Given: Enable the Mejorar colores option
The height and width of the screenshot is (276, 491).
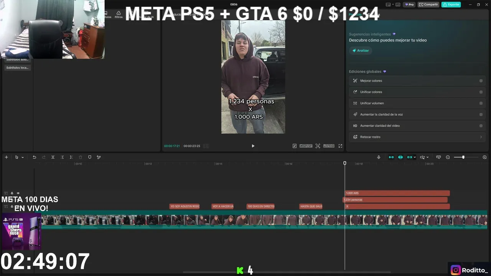Looking at the screenshot, I should pos(481,81).
